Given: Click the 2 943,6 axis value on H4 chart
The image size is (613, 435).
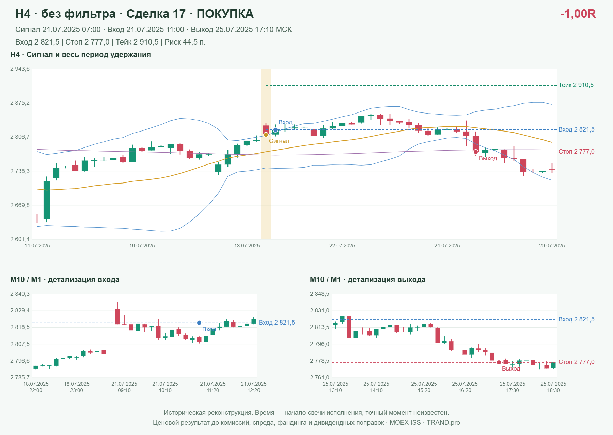Looking at the screenshot, I should tap(20, 69).
